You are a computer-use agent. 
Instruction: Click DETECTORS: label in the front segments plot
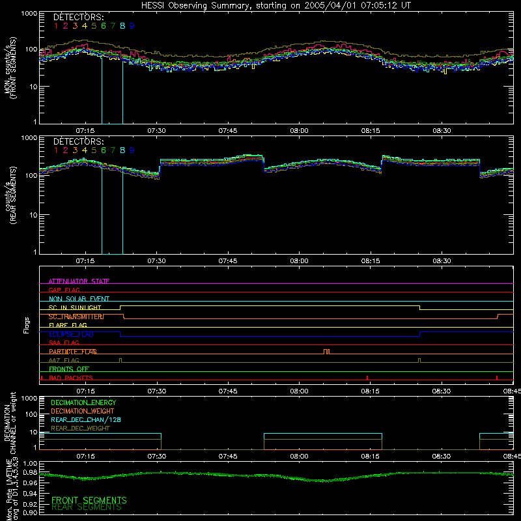point(79,18)
